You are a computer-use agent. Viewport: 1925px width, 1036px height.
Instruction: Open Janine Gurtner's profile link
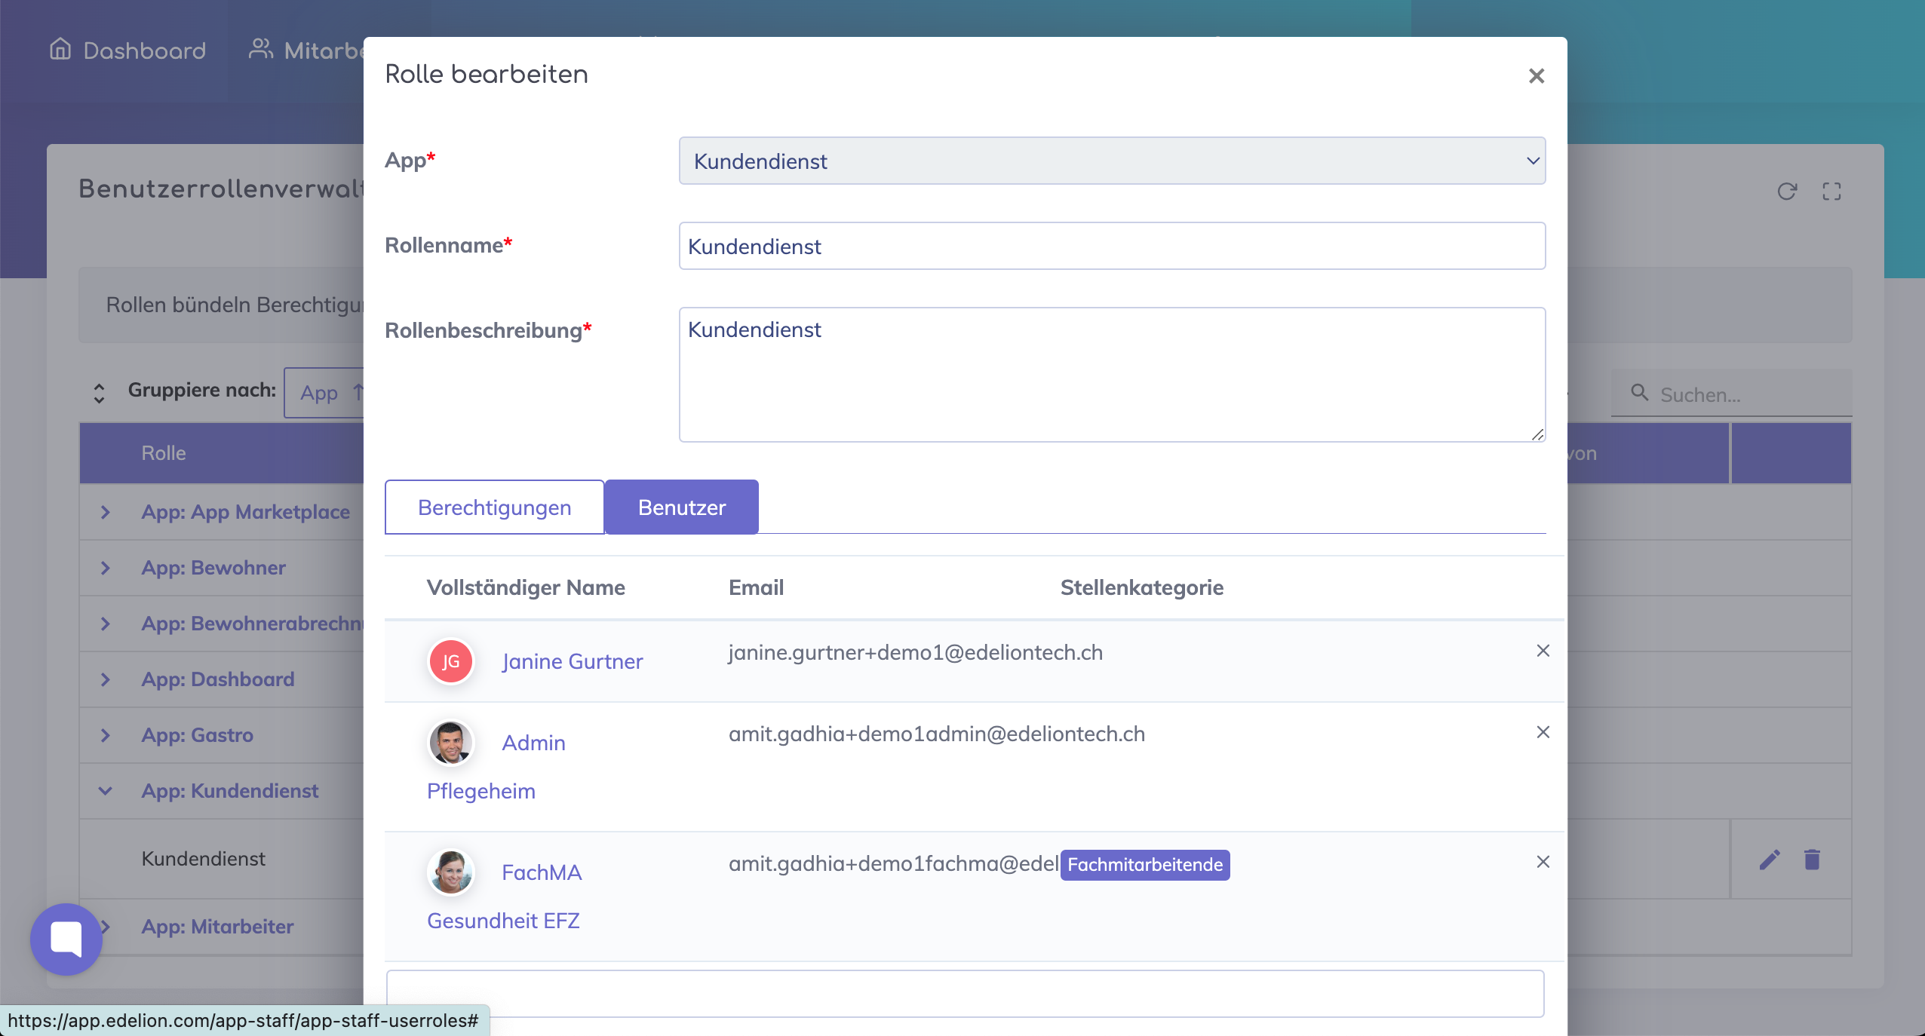(x=572, y=661)
